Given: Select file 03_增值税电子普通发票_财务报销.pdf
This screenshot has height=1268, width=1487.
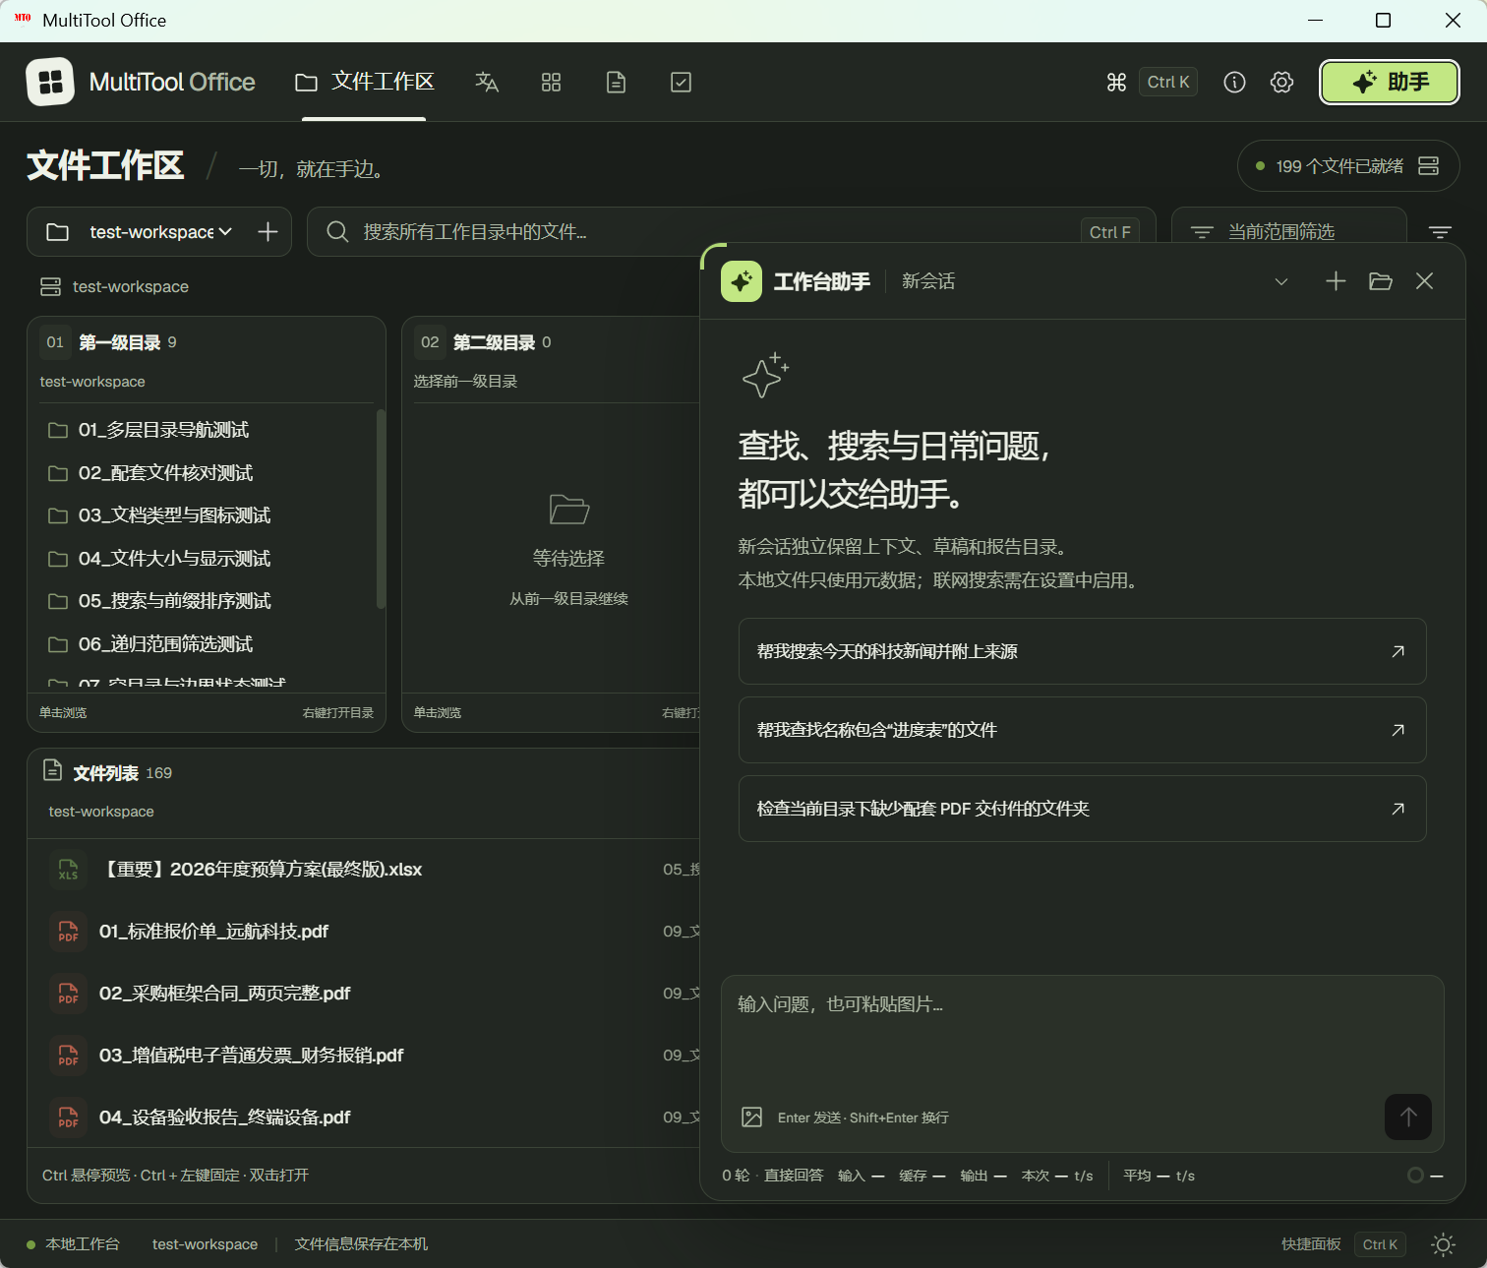Looking at the screenshot, I should (364, 1056).
